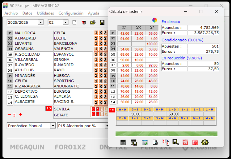The height and width of the screenshot is (159, 231).
Task: Click the 0 - 1 score header
Action: click(x=135, y=109)
